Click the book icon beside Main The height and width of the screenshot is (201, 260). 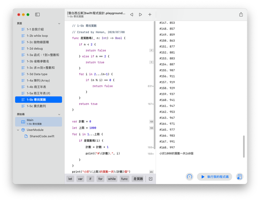tap(23, 122)
